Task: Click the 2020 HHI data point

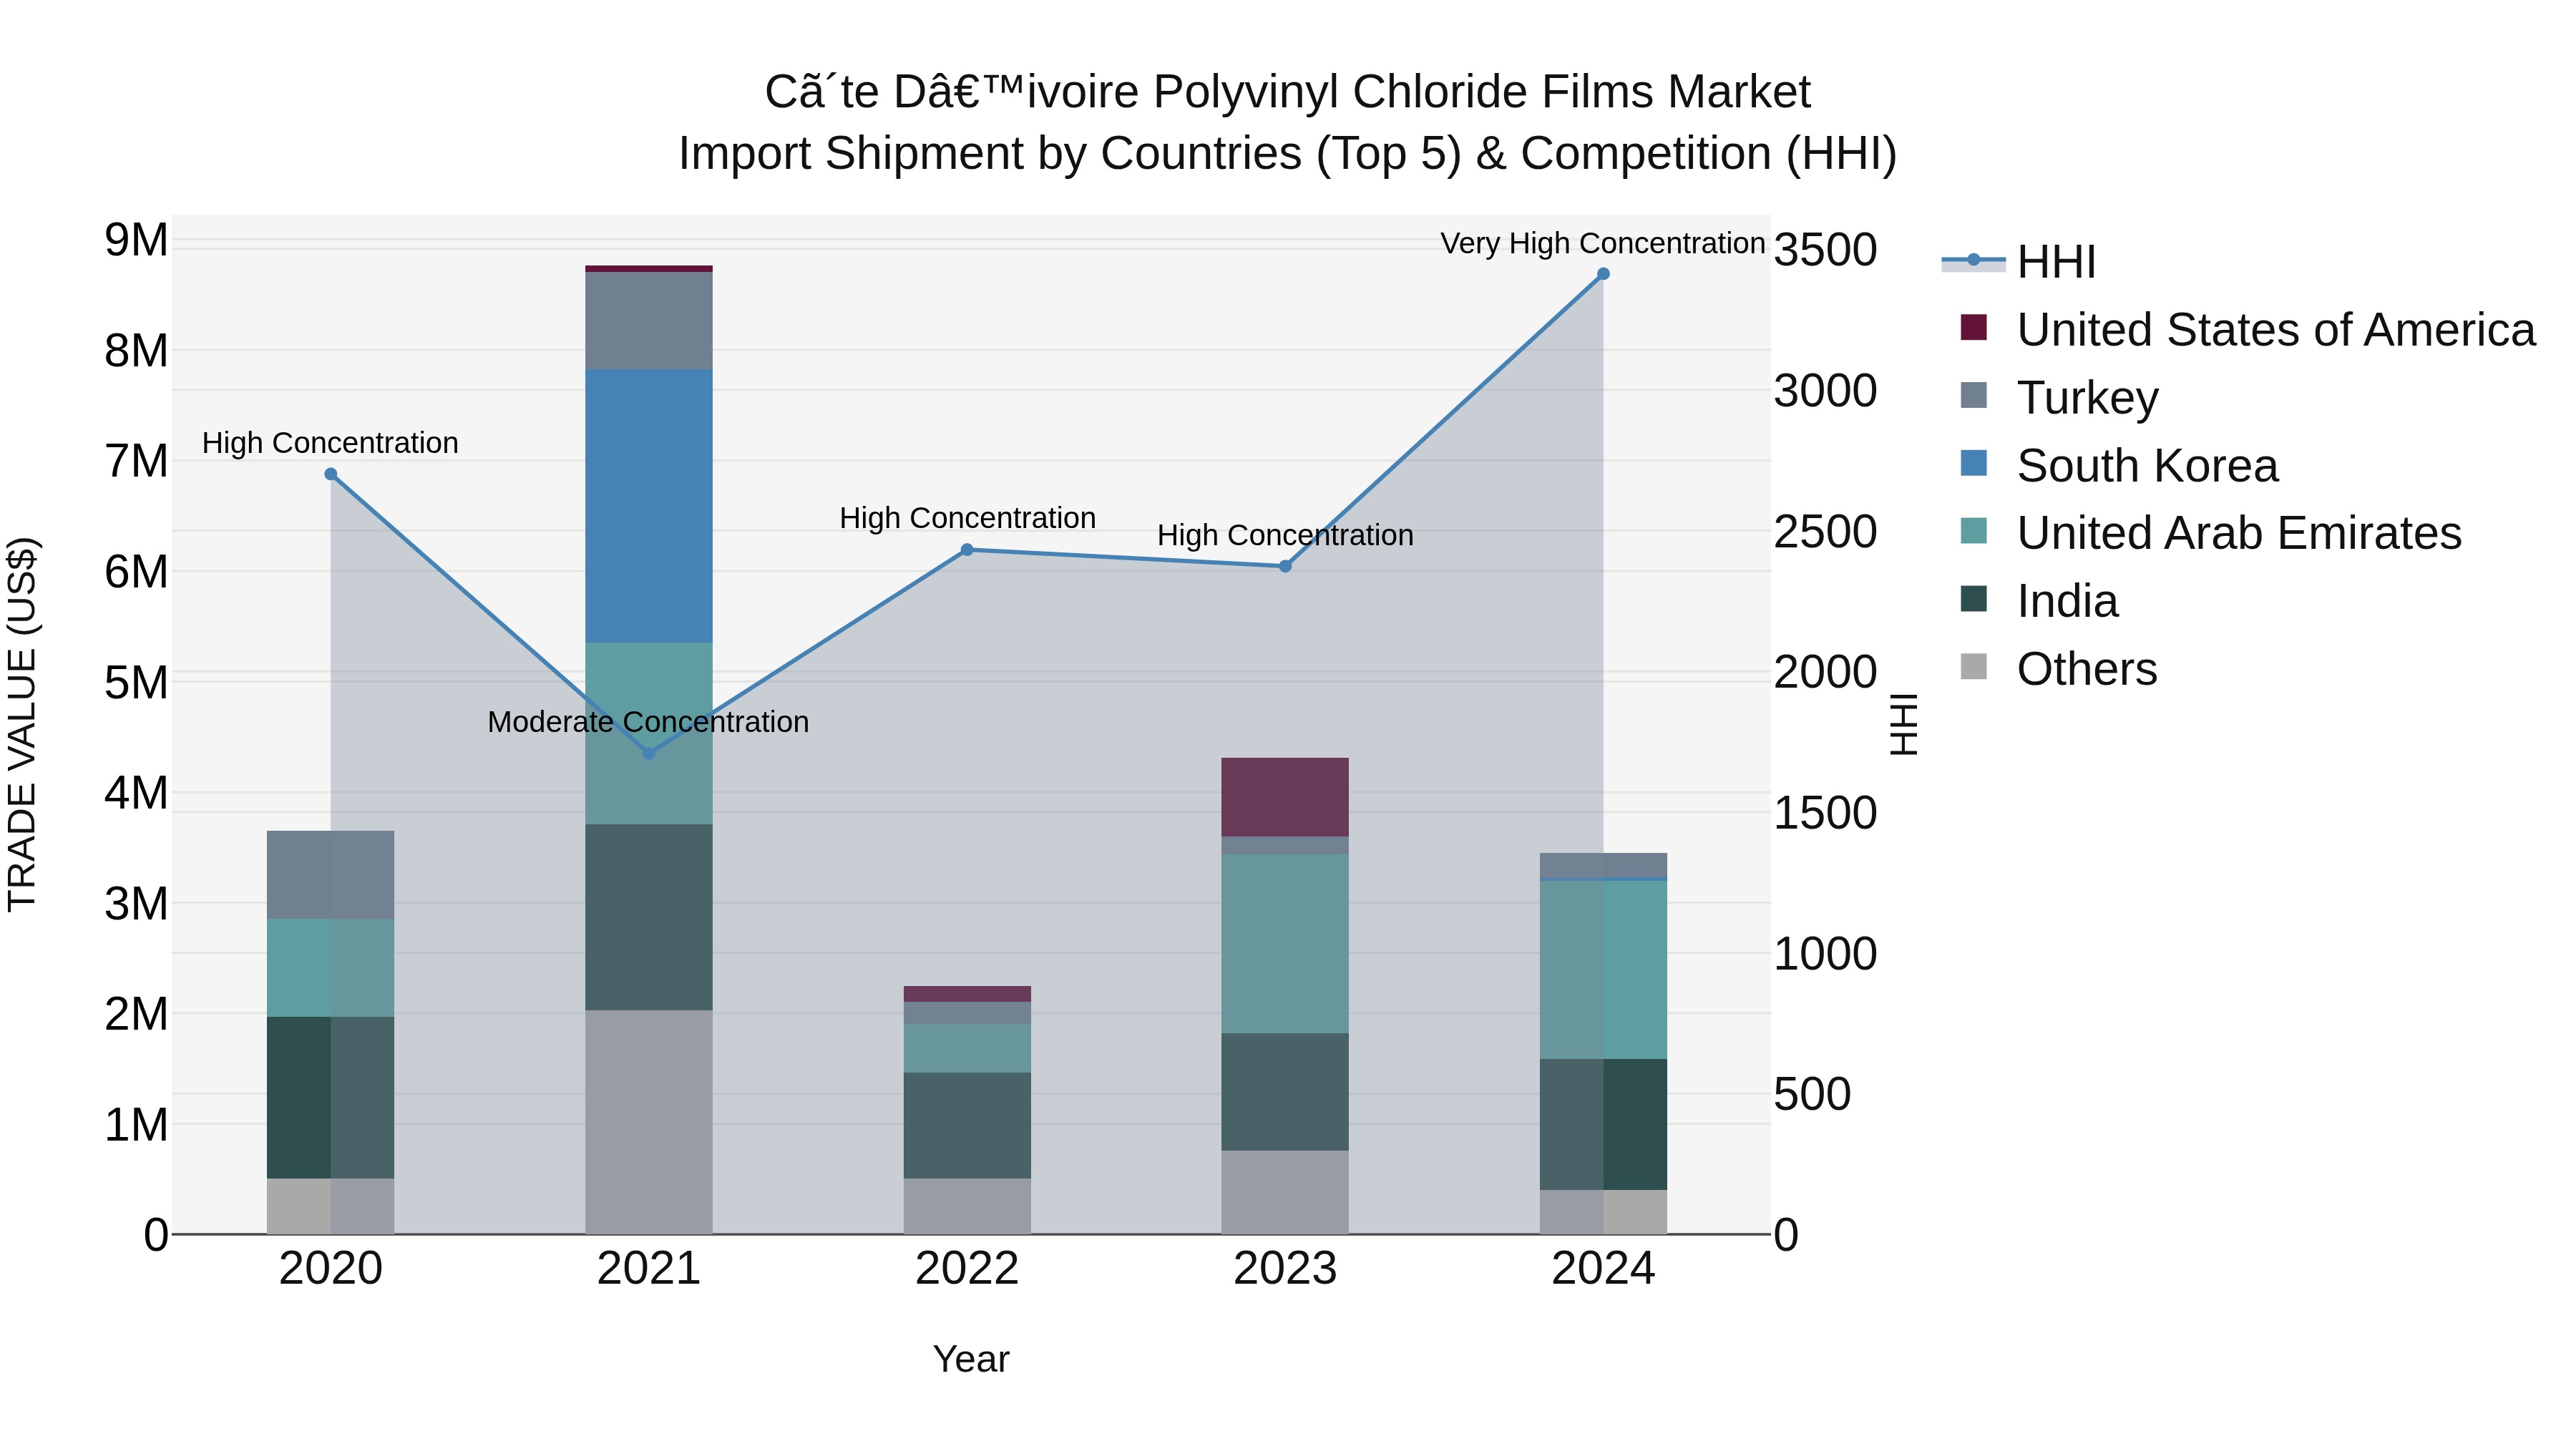Action: click(331, 474)
